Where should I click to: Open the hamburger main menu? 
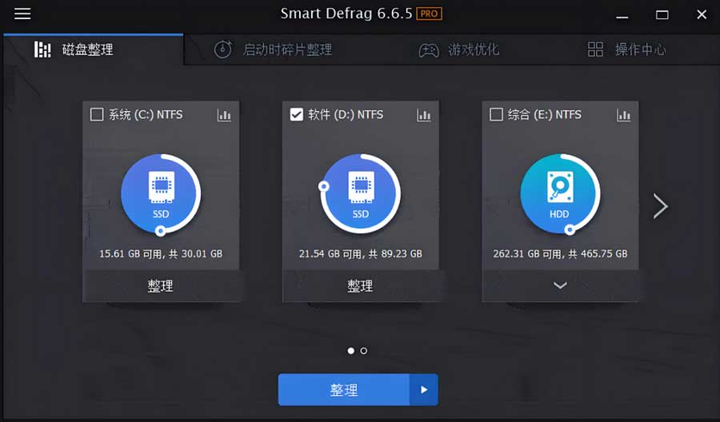pos(22,14)
